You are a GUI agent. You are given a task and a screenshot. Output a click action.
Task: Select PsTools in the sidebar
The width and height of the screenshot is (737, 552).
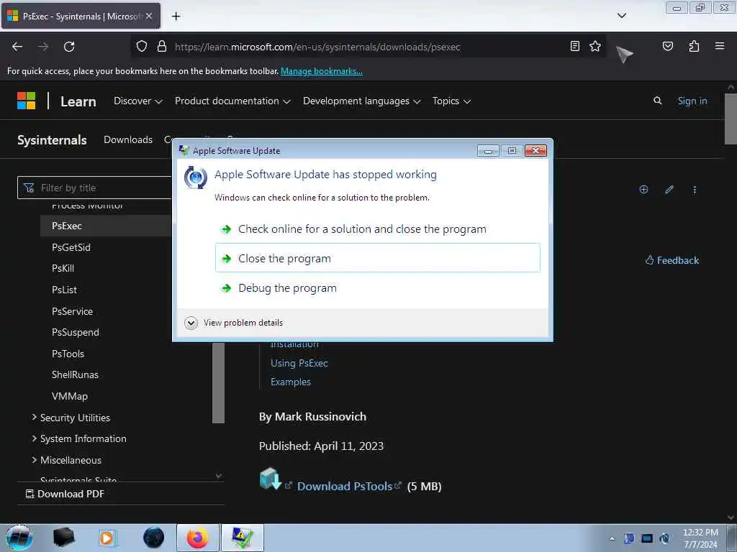tap(68, 354)
